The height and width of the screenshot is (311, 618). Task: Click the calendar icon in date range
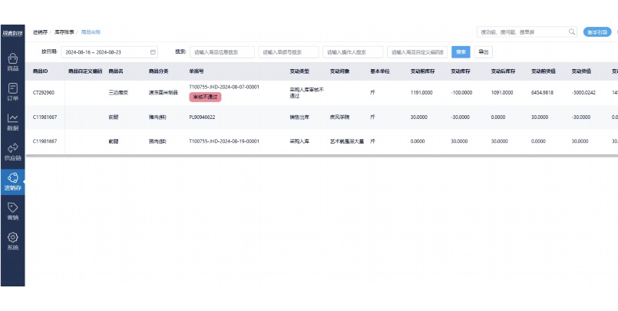coord(153,52)
